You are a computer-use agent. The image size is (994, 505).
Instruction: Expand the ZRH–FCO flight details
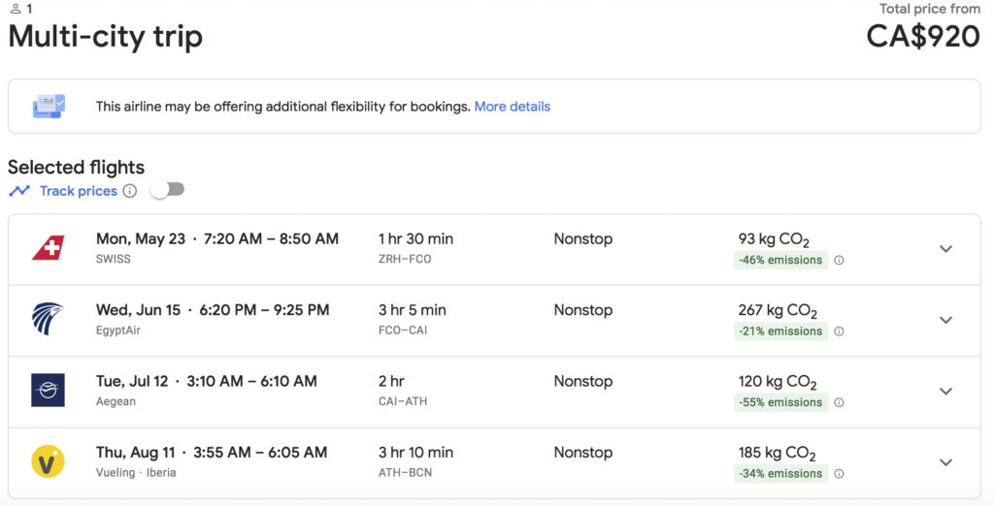click(945, 249)
